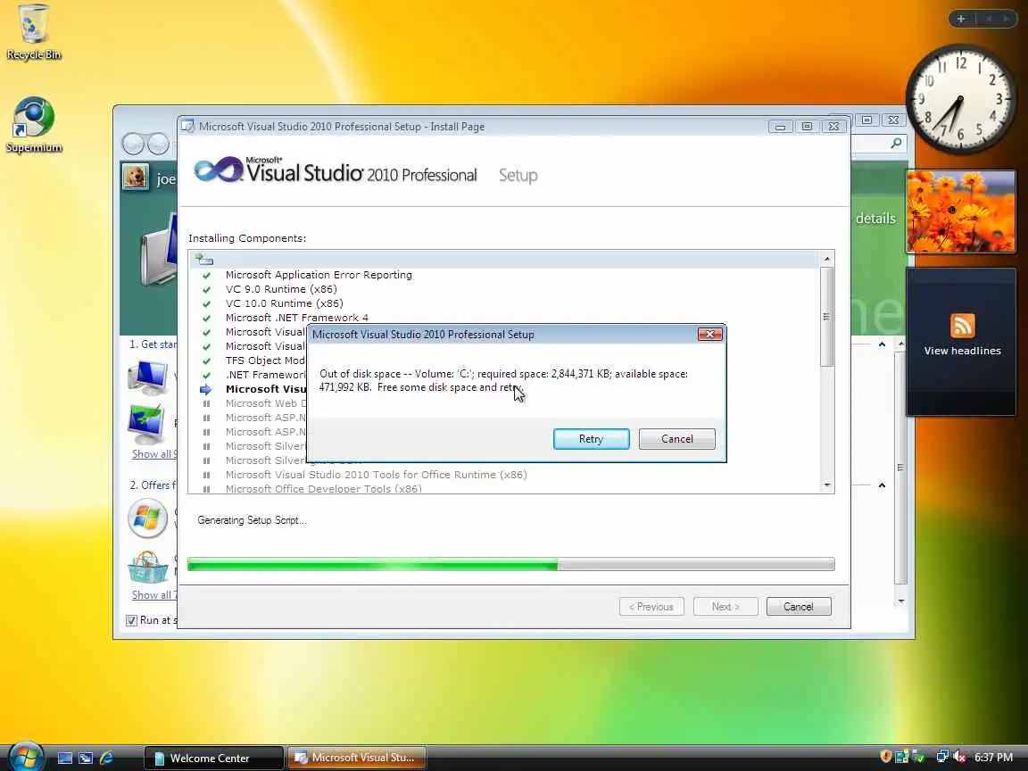This screenshot has height=771, width=1028.
Task: Open the Supermium desktop shortcut
Action: point(33,126)
